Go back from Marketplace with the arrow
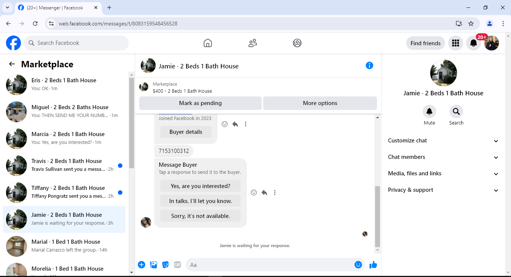The height and width of the screenshot is (277, 511). click(12, 64)
